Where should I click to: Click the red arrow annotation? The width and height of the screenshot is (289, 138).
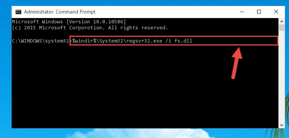[x=236, y=63]
